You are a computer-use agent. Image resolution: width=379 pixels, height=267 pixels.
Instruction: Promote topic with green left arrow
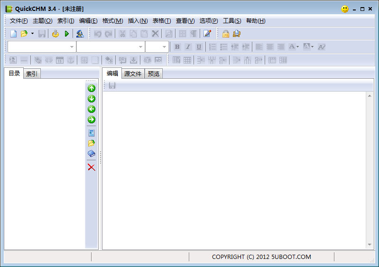(x=92, y=109)
